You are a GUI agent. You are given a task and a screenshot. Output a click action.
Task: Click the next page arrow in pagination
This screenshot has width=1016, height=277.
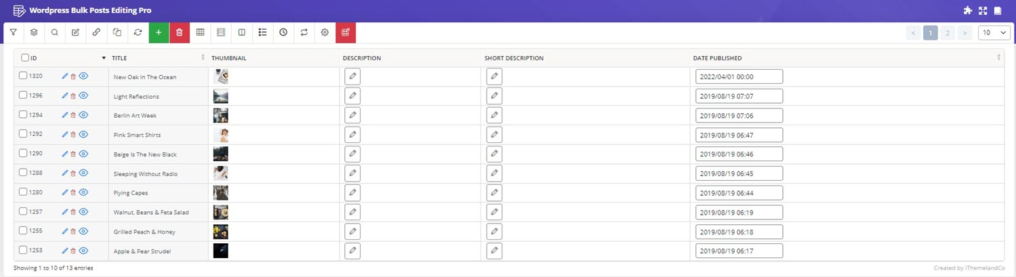pos(965,33)
